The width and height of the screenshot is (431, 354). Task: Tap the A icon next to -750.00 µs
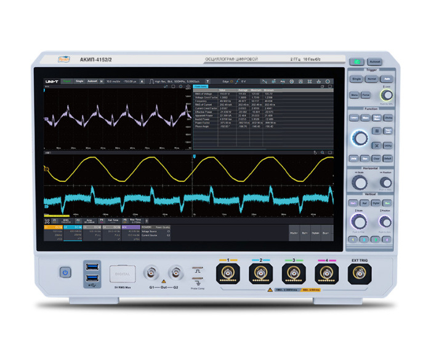click(142, 82)
